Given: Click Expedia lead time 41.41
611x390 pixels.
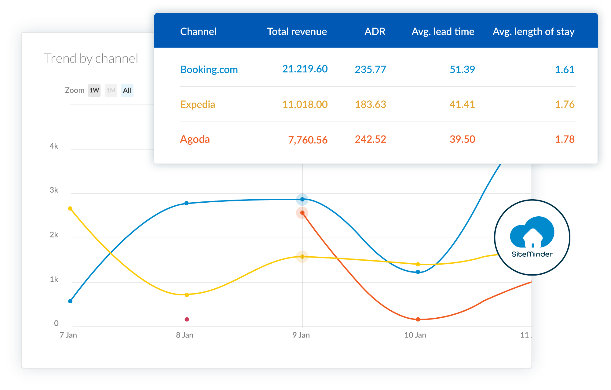Looking at the screenshot, I should coord(462,104).
